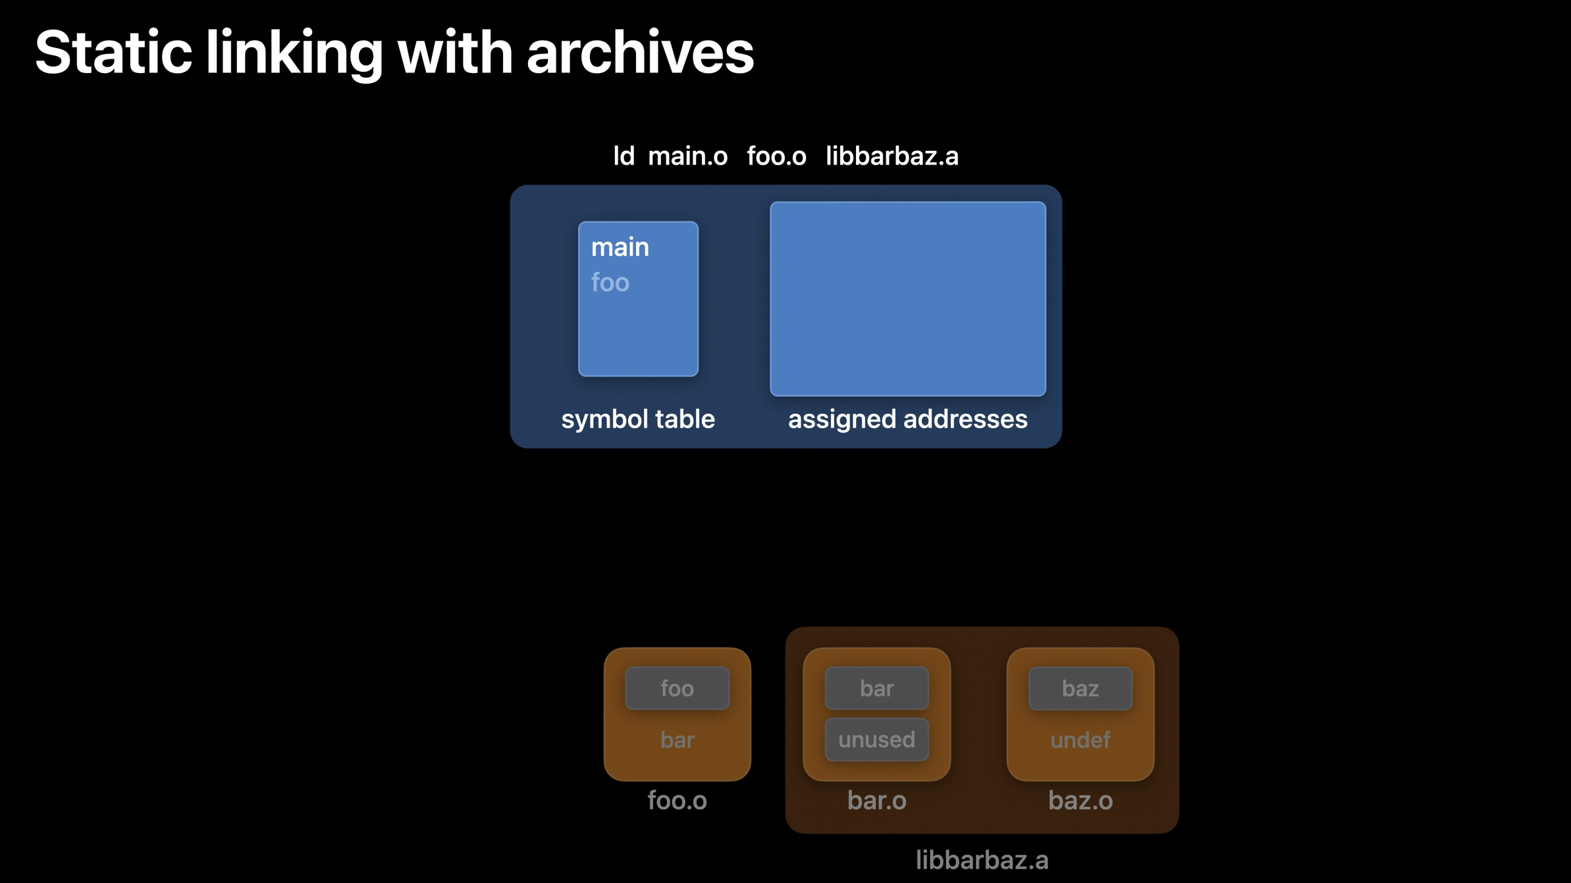This screenshot has width=1571, height=883.
Task: Click the 'assigned addresses' caption
Action: 907,419
